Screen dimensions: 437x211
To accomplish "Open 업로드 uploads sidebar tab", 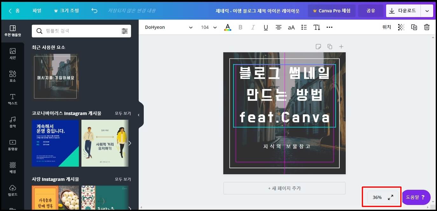I will click(x=12, y=191).
